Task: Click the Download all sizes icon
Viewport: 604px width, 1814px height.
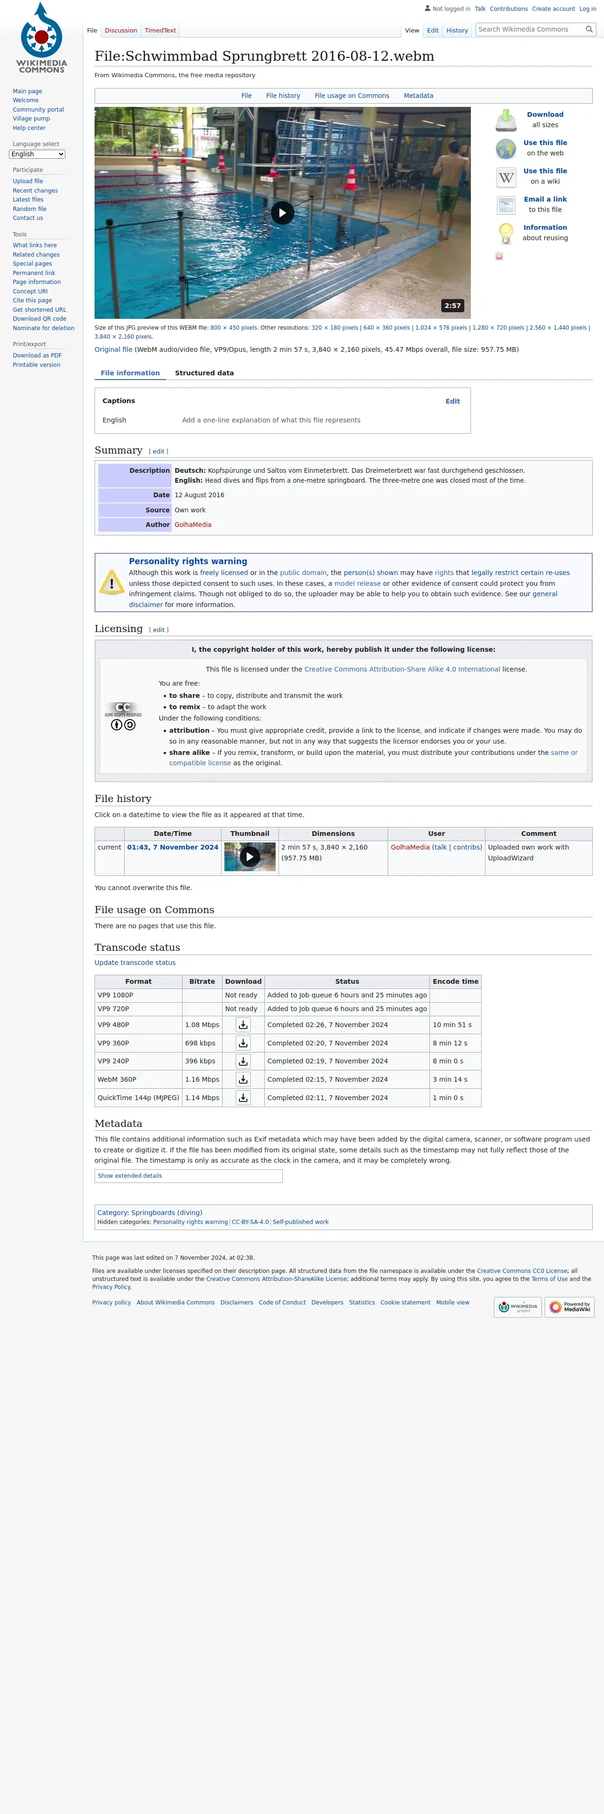Action: (x=506, y=120)
